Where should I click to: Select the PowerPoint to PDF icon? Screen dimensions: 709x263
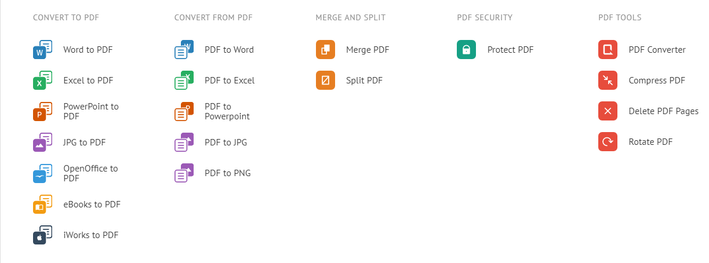point(42,111)
